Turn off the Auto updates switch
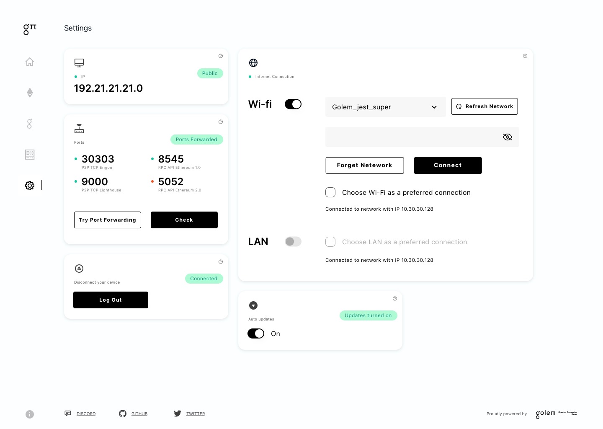Image resolution: width=603 pixels, height=429 pixels. (256, 333)
